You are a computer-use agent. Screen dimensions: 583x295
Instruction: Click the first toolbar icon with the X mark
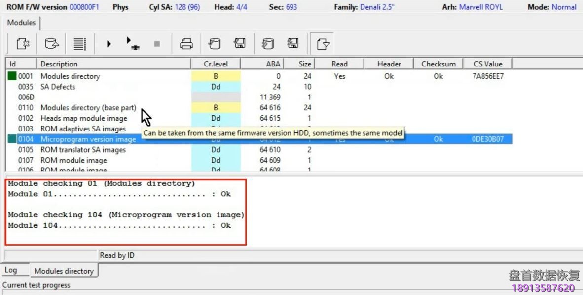(23, 44)
